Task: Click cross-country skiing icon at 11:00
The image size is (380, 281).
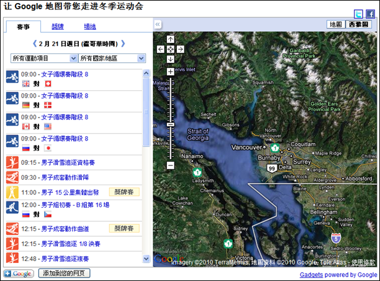Action: click(12, 193)
